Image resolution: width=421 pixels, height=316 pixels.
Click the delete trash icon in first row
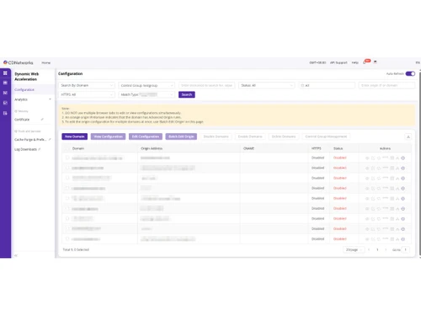(392, 158)
